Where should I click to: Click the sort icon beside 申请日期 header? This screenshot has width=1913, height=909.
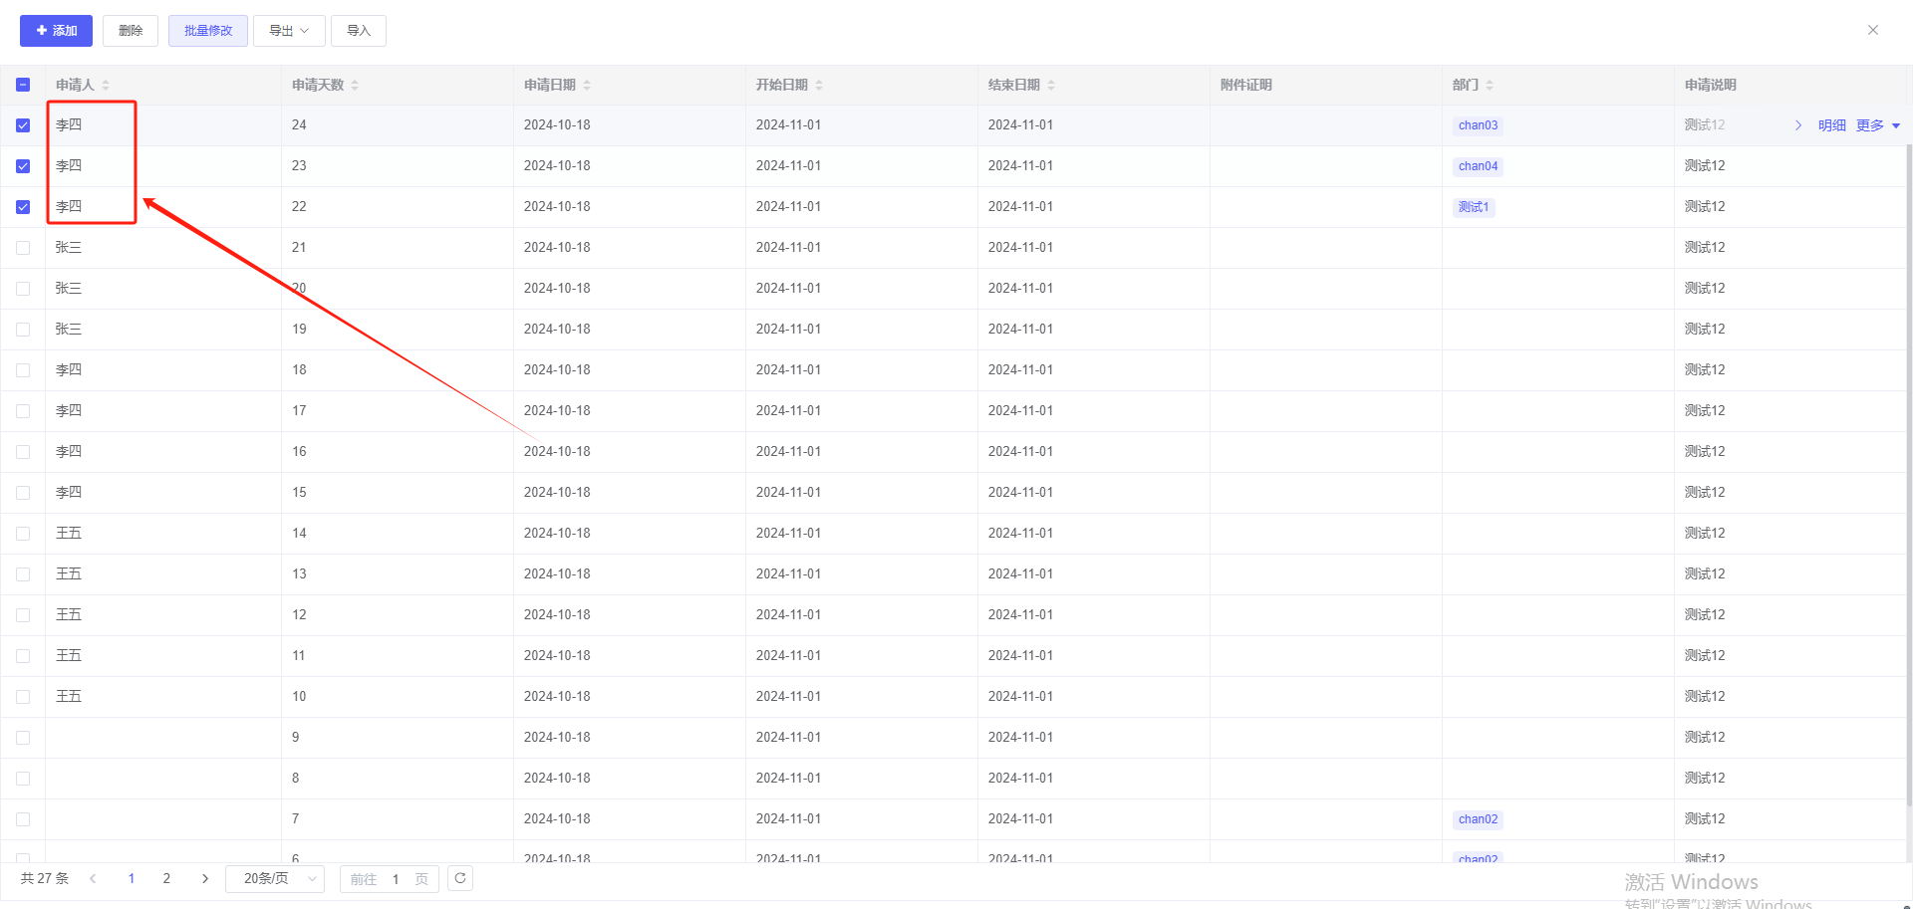coord(587,86)
